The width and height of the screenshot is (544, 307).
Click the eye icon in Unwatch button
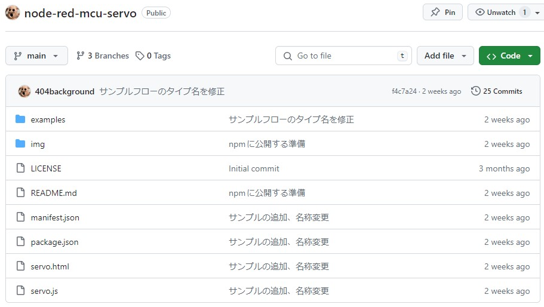[480, 12]
